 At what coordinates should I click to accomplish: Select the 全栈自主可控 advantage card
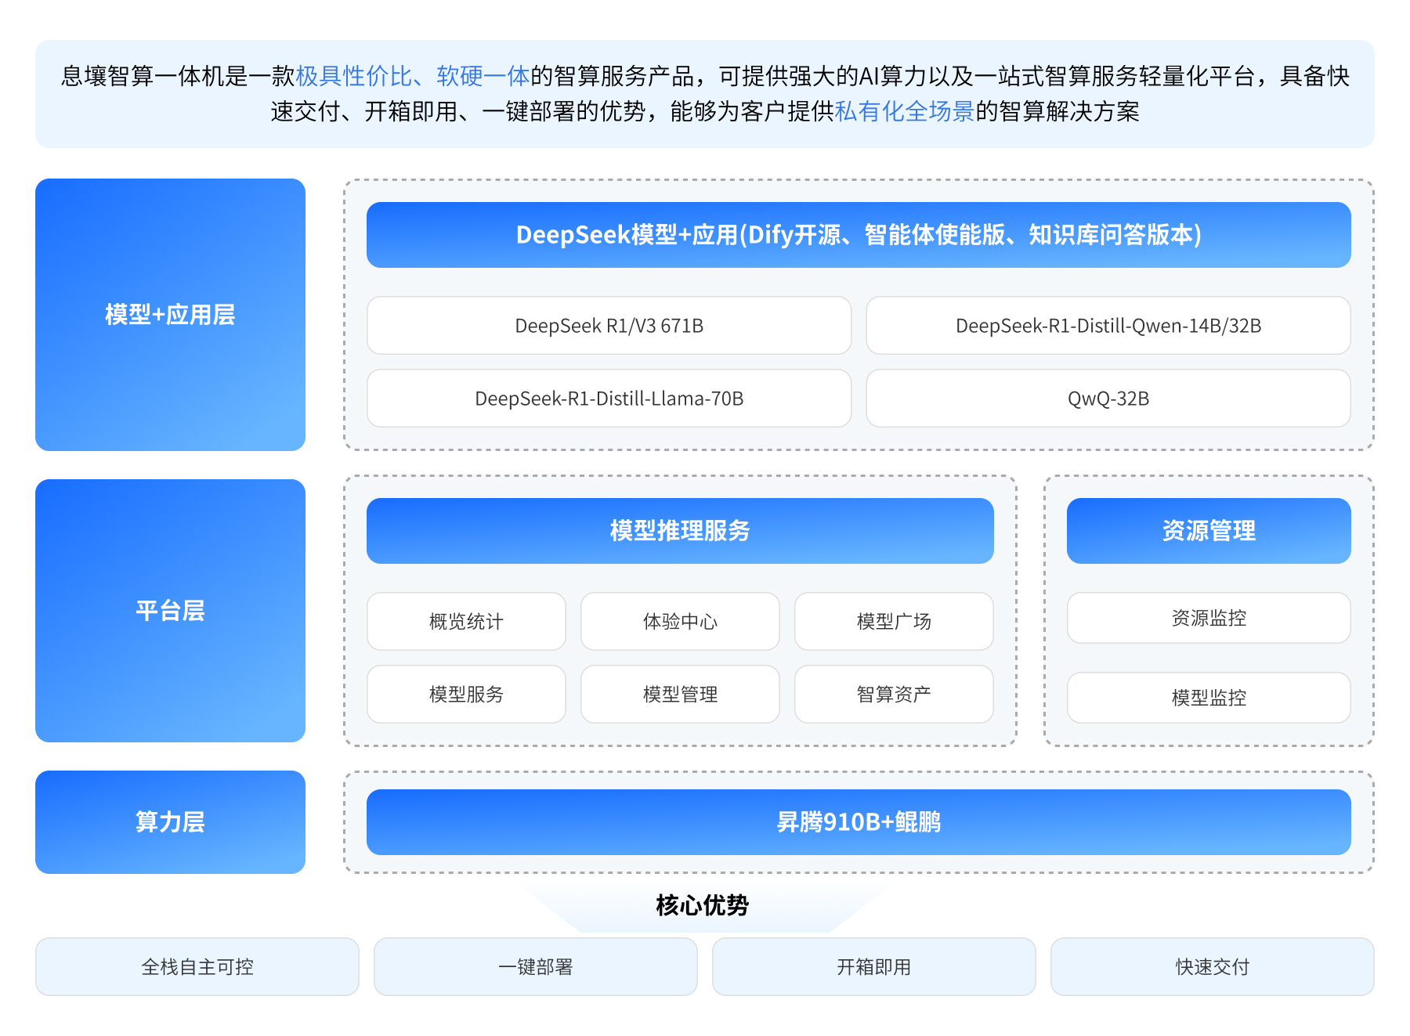[197, 967]
